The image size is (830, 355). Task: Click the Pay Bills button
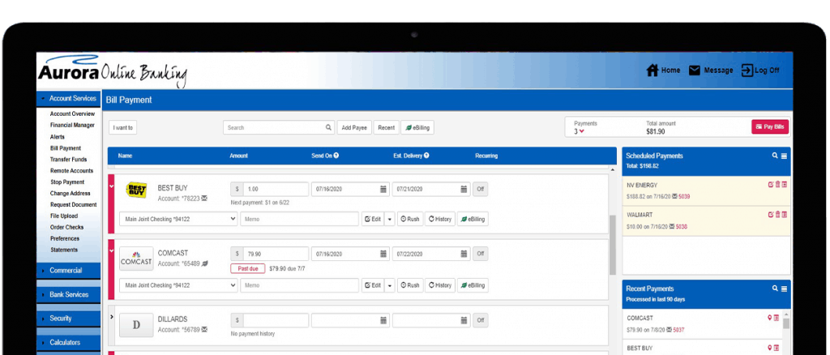(770, 127)
